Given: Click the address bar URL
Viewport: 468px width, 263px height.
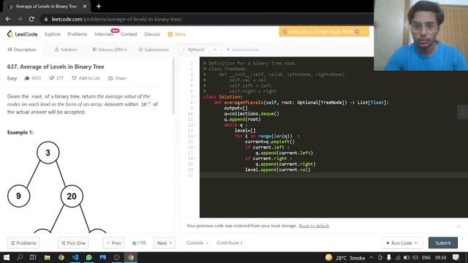Looking at the screenshot, I should click(x=116, y=20).
